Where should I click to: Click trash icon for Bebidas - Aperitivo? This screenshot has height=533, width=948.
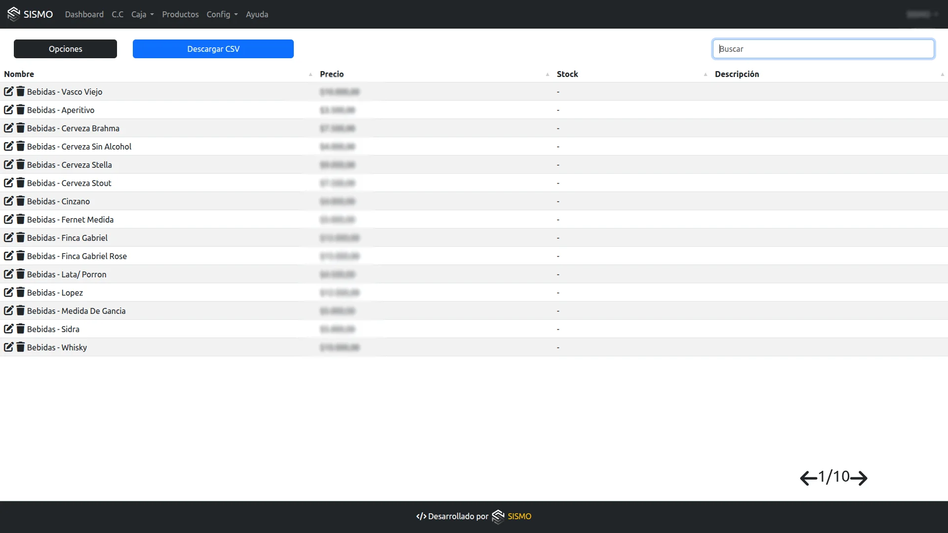click(x=20, y=110)
